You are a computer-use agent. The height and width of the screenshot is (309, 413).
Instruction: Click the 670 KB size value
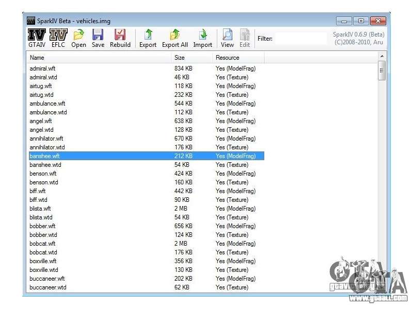tap(183, 139)
